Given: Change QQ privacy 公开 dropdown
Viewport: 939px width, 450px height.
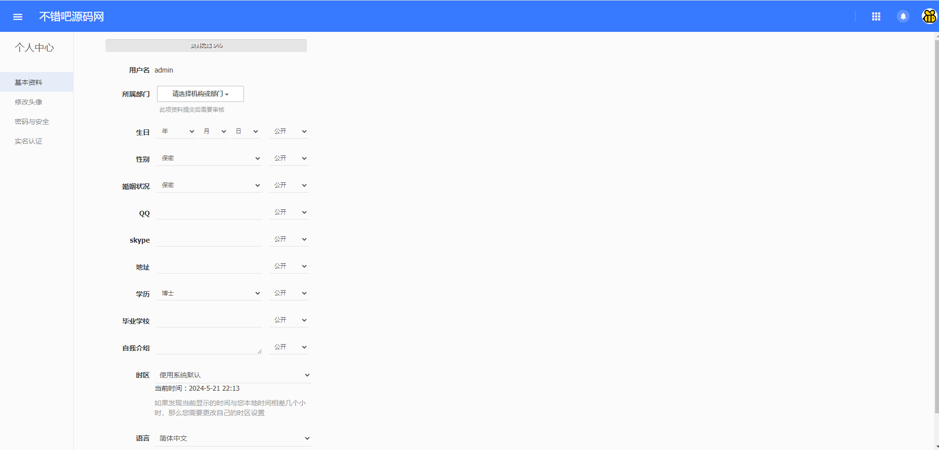Looking at the screenshot, I should tap(289, 212).
